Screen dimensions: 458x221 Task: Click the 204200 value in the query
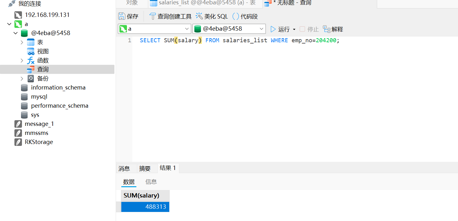pos(326,40)
